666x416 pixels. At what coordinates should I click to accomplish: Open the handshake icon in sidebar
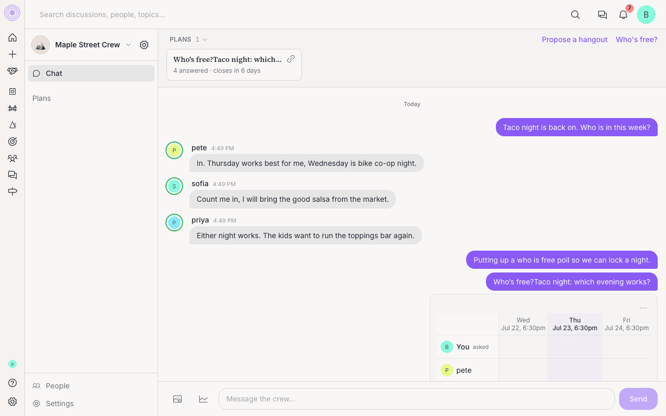pos(12,71)
